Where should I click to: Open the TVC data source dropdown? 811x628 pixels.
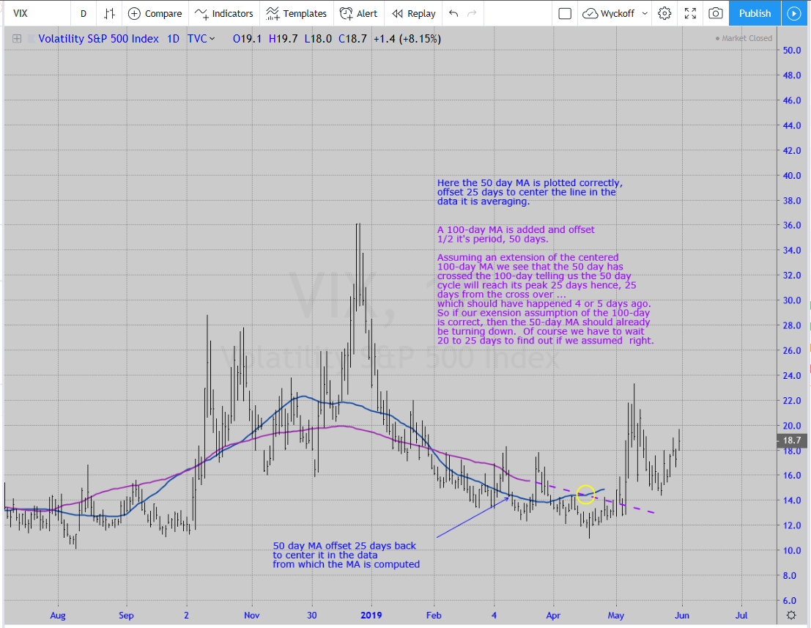tap(201, 39)
